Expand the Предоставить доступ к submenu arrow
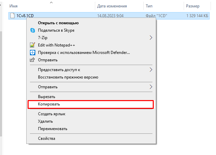Viewport: 216px width, 155px height. click(151, 70)
